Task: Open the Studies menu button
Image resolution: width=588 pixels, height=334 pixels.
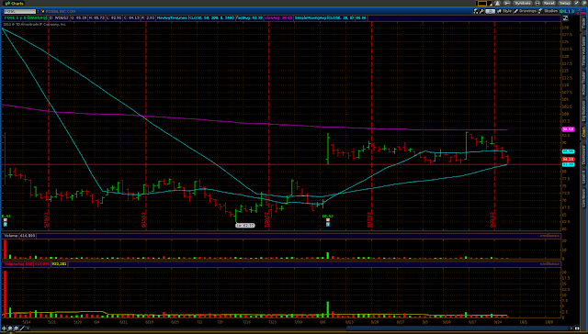Action: tap(548, 11)
